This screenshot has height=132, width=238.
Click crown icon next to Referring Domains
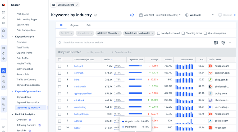(40, 125)
